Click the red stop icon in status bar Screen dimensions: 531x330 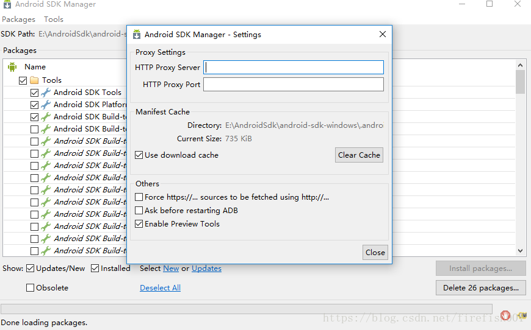[x=505, y=315]
